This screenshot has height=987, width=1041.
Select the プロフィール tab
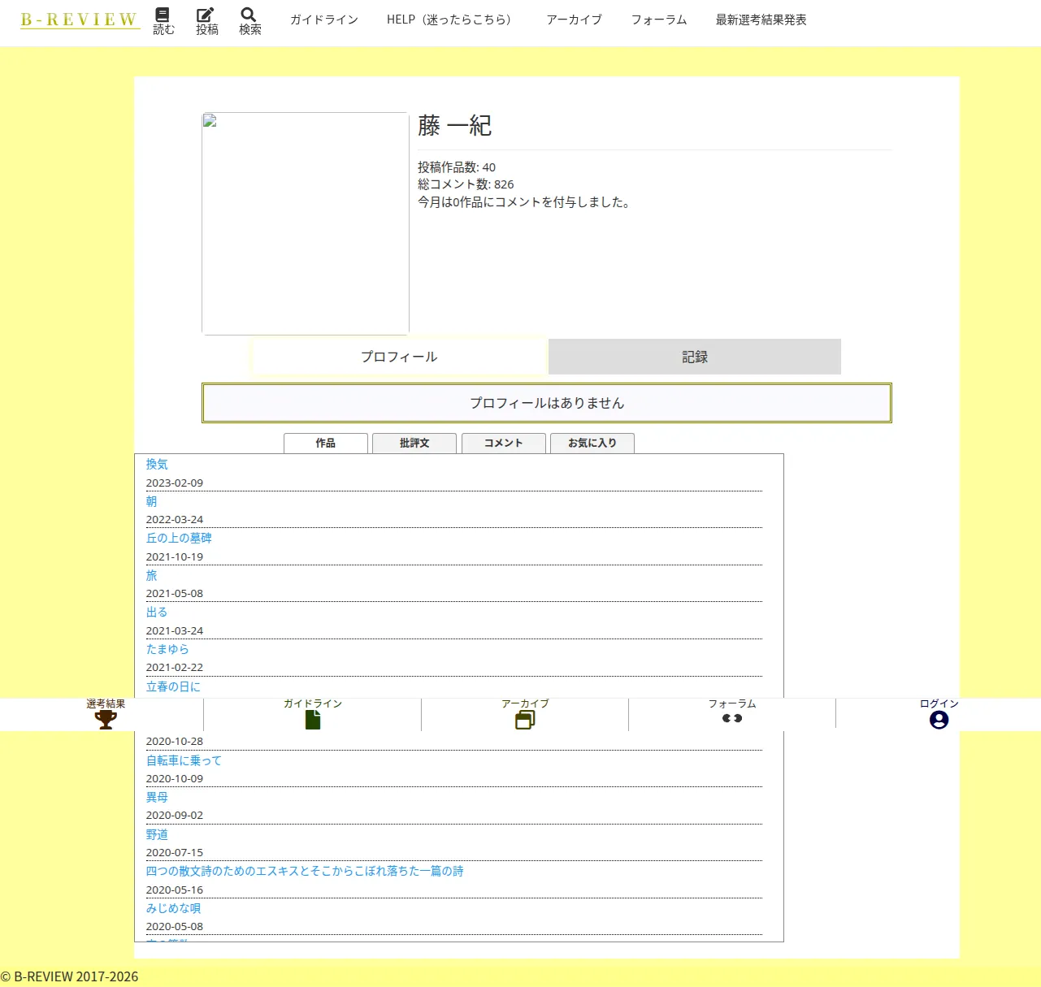399,357
